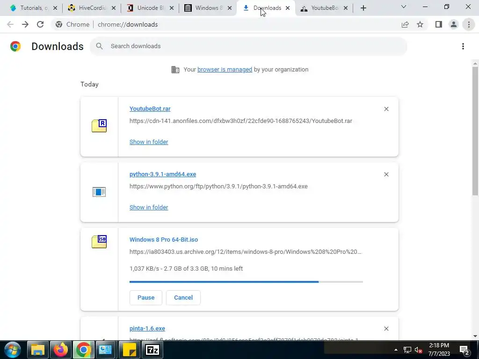Open Downloads page more actions menu
Screen dimensions: 479x359
(x=463, y=46)
